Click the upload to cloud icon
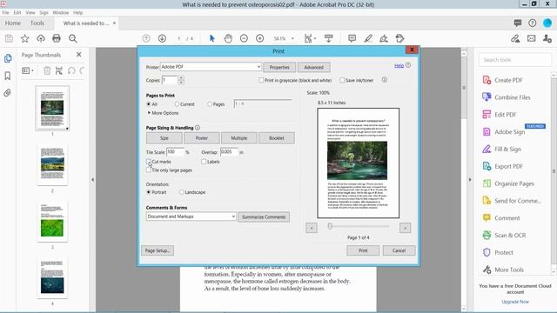557x313 pixels. click(x=41, y=38)
